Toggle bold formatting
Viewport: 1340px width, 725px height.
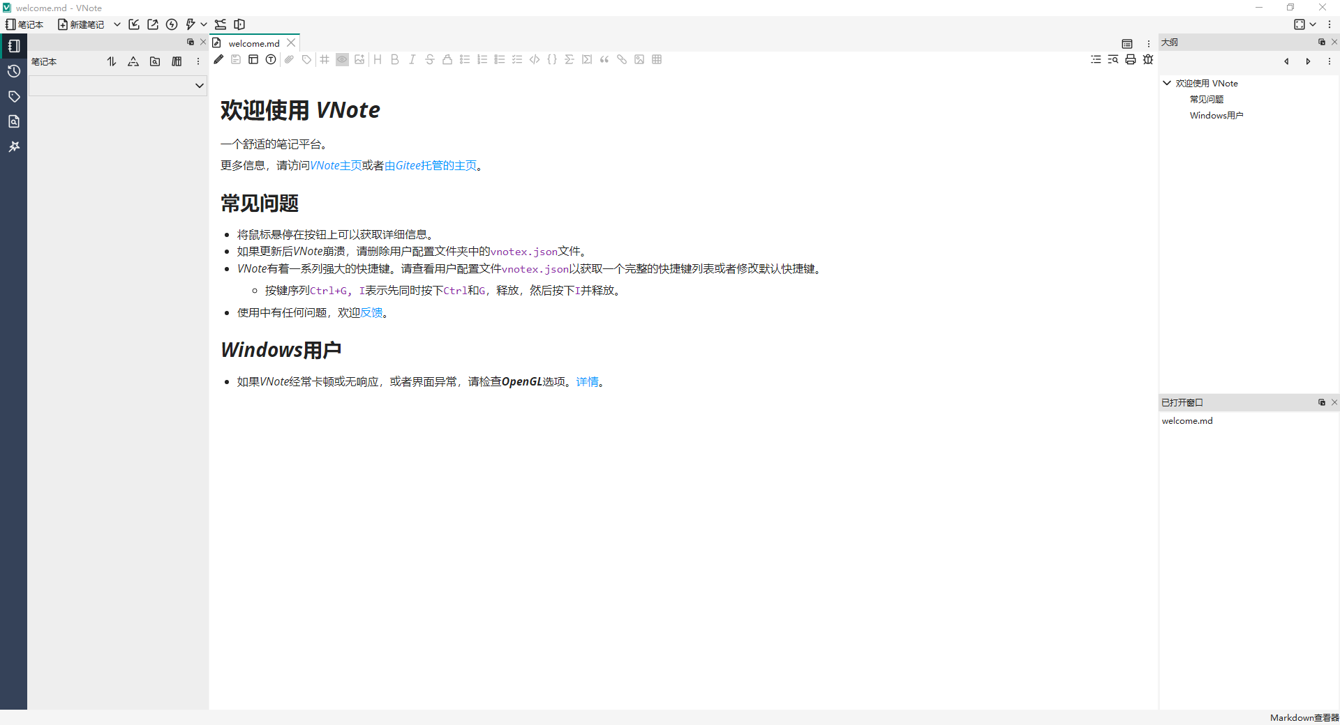click(395, 60)
